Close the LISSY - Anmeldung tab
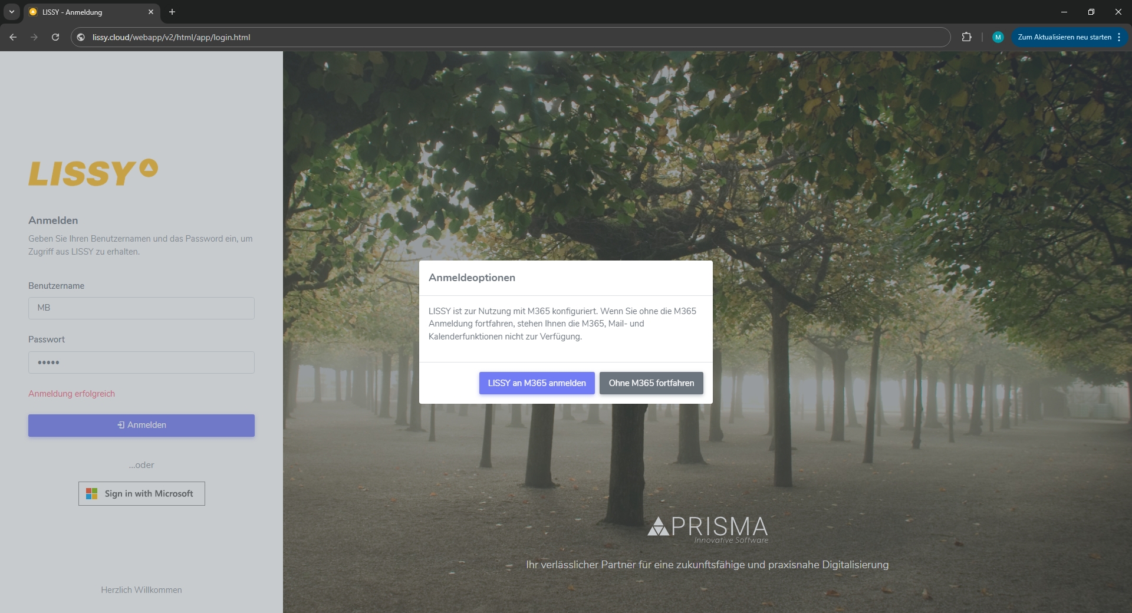 [x=151, y=12]
